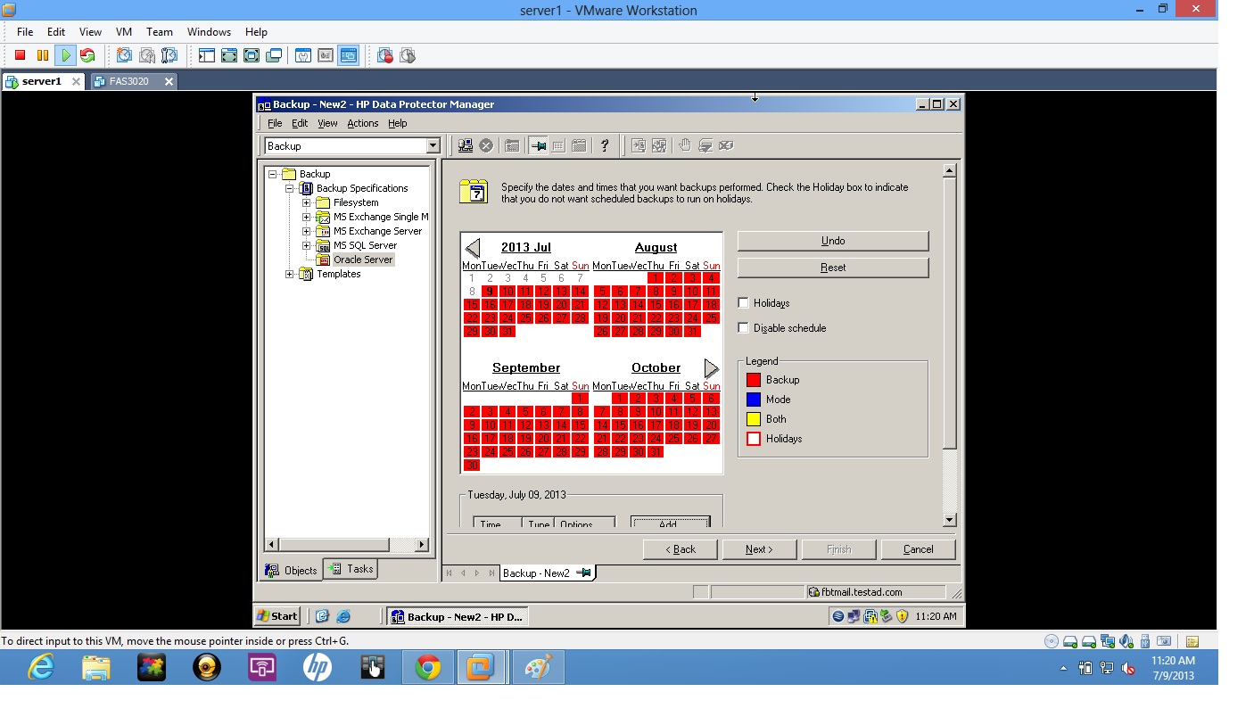Screen dimensions: 1254x717
Task: Expand the Templates node
Action: (x=288, y=274)
